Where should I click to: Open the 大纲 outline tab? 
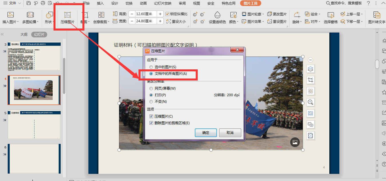24,35
